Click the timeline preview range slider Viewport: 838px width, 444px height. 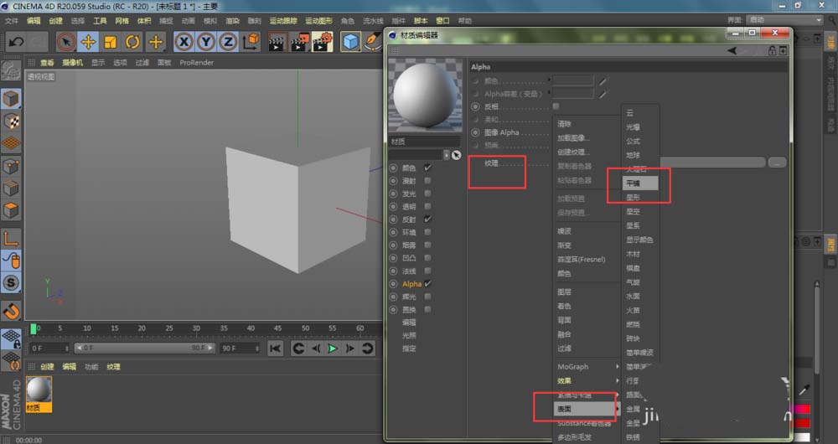[145, 348]
